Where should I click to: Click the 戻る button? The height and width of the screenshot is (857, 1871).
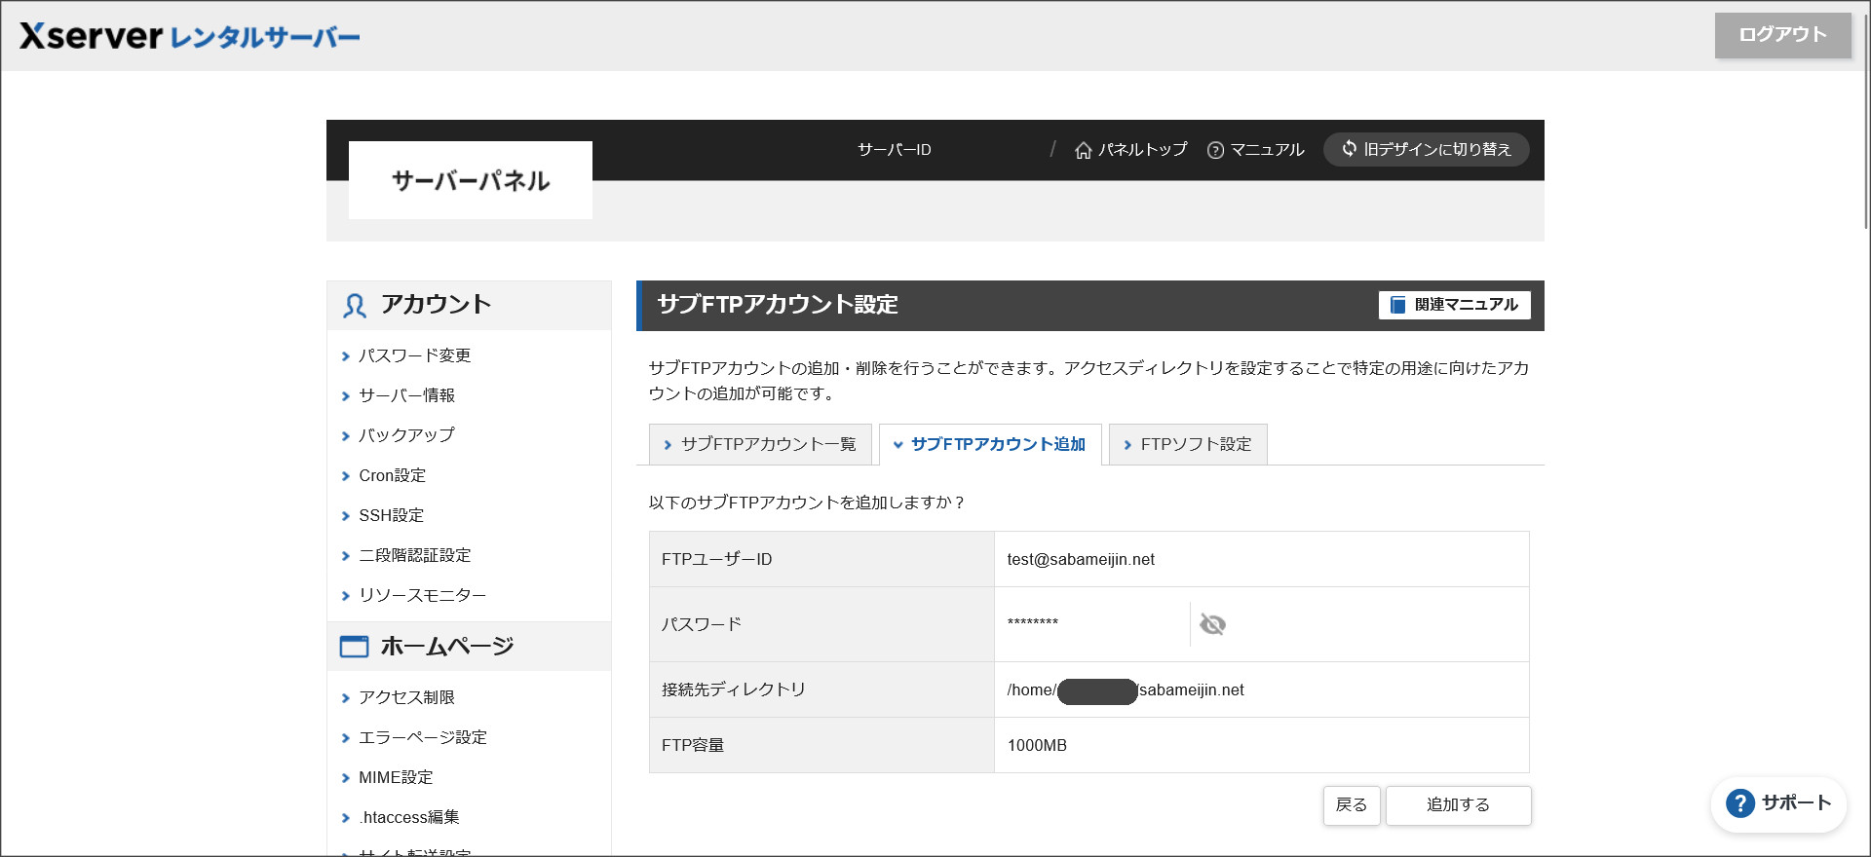click(1352, 805)
